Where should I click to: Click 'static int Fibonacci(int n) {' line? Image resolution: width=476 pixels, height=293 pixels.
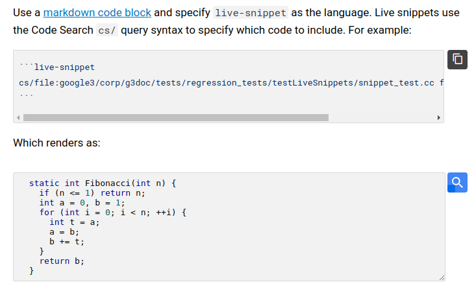pos(103,183)
